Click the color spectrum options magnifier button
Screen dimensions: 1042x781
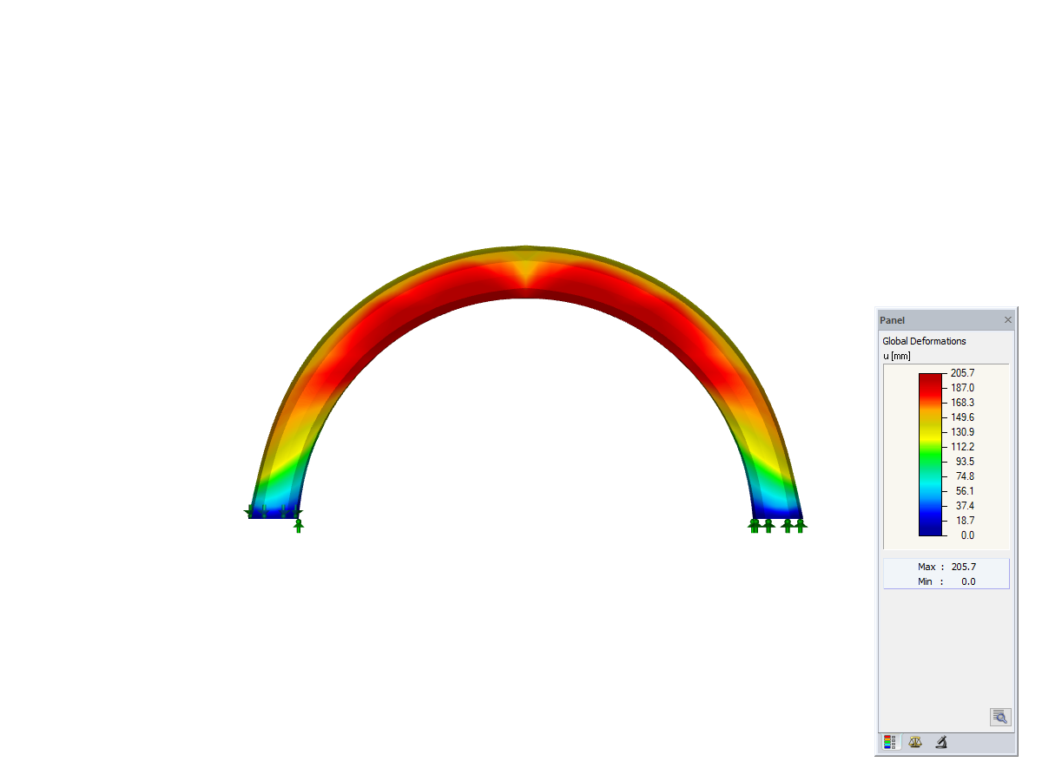click(999, 718)
